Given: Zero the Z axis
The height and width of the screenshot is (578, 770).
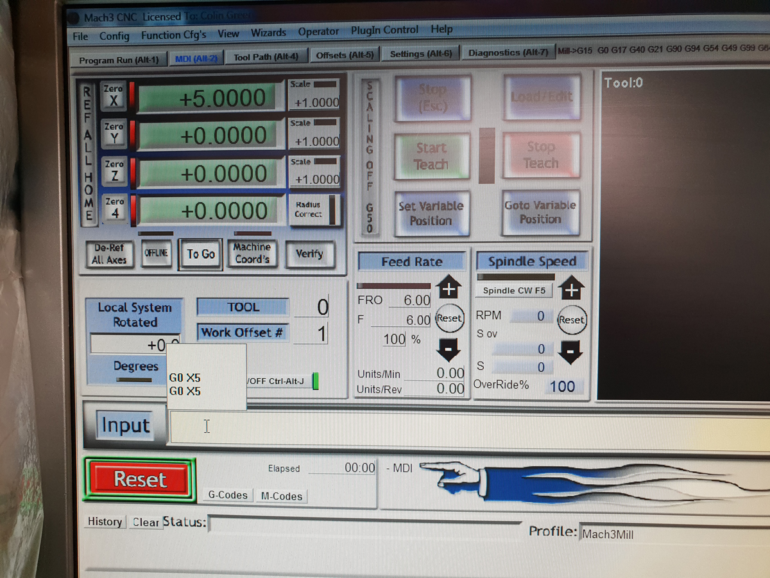Looking at the screenshot, I should point(114,170).
